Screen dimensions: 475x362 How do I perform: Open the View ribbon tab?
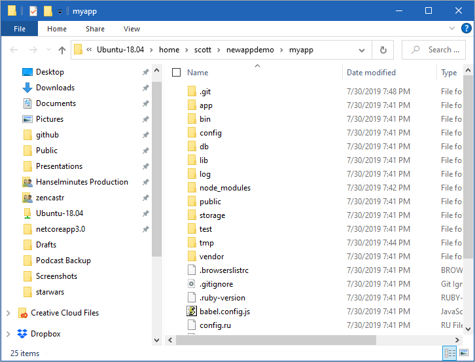(132, 29)
